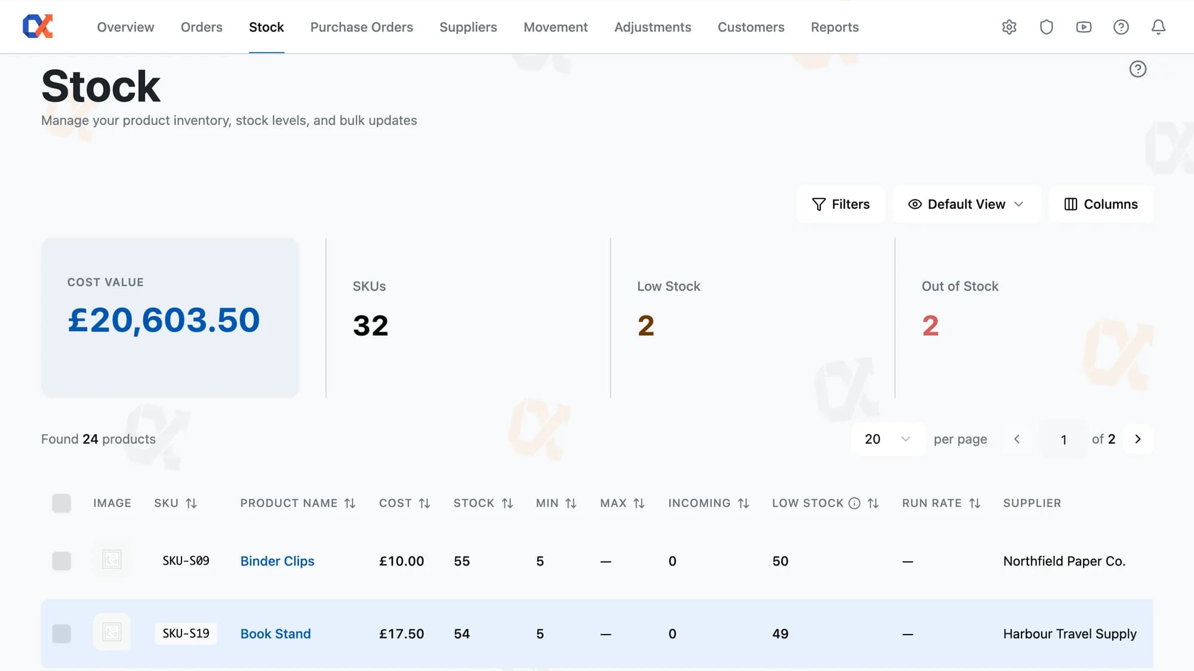Open the Binder Clips product link

coord(277,561)
